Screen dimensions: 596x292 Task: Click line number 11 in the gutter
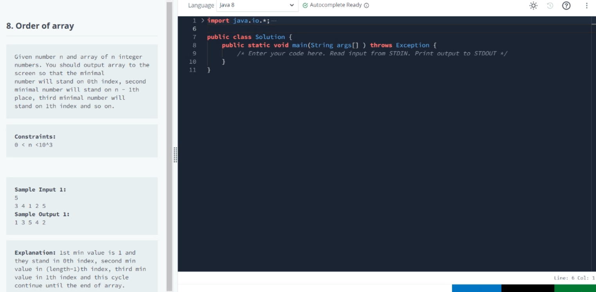(193, 70)
